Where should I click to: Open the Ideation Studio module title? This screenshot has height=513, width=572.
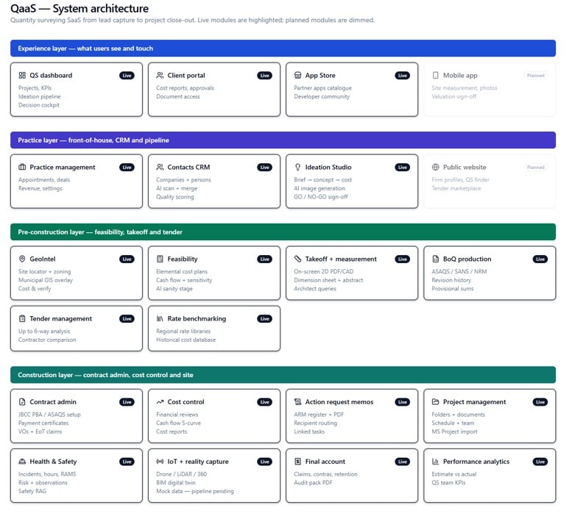(328, 167)
